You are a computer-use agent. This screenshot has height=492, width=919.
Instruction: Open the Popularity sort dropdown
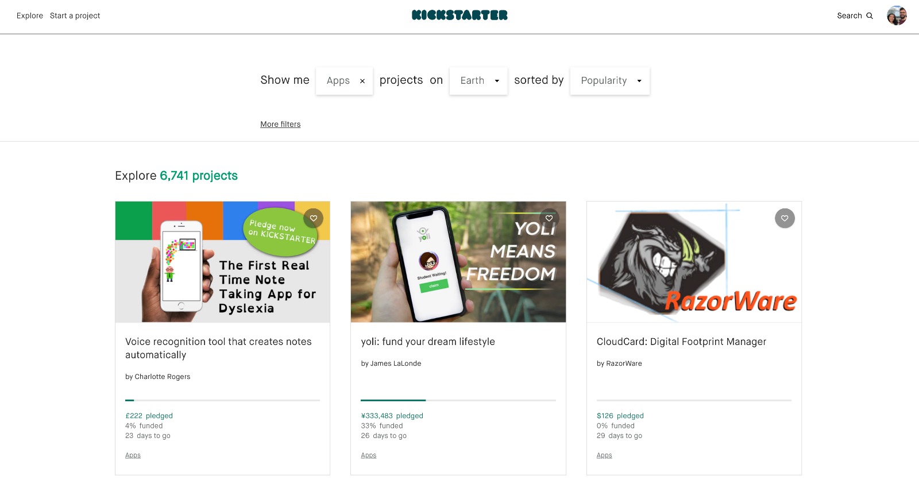[x=610, y=81]
